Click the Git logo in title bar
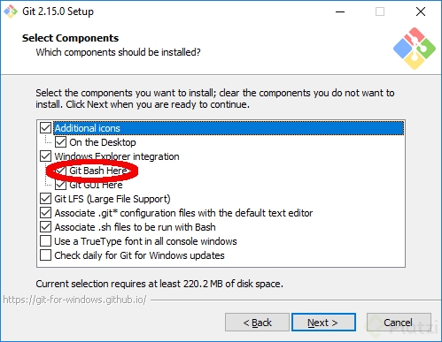Viewport: 442px width, 342px height. click(x=11, y=11)
